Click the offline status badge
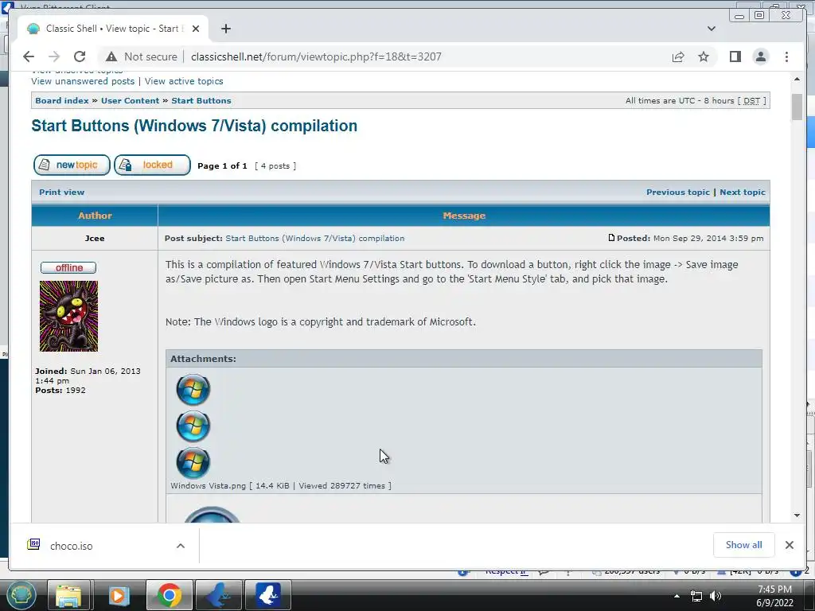 tap(68, 267)
